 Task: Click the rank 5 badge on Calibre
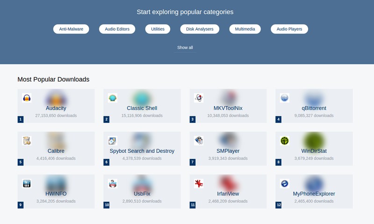coord(21,162)
